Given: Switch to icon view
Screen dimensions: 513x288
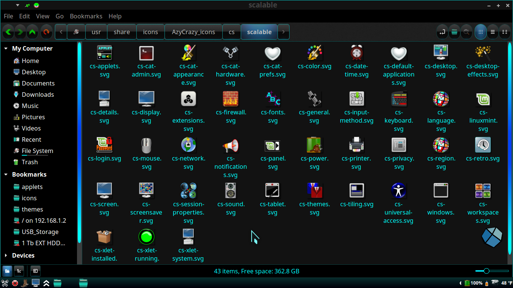Looking at the screenshot, I should [x=481, y=32].
